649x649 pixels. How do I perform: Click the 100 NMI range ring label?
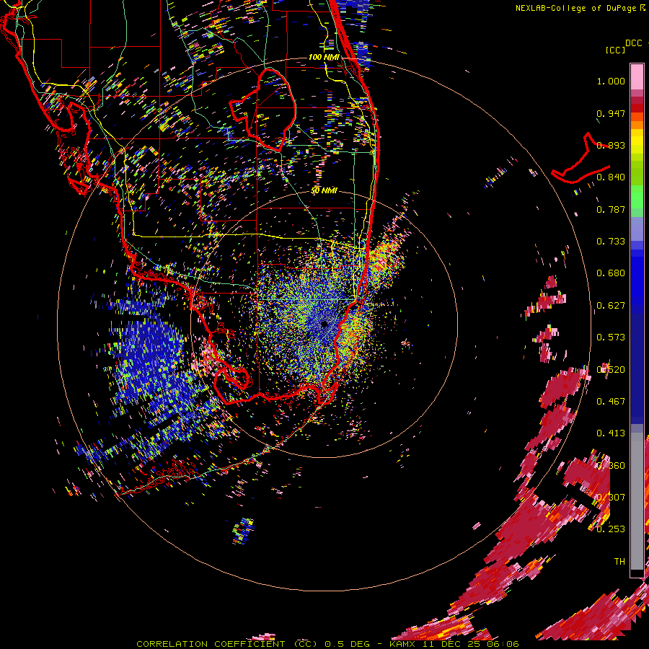(x=324, y=57)
